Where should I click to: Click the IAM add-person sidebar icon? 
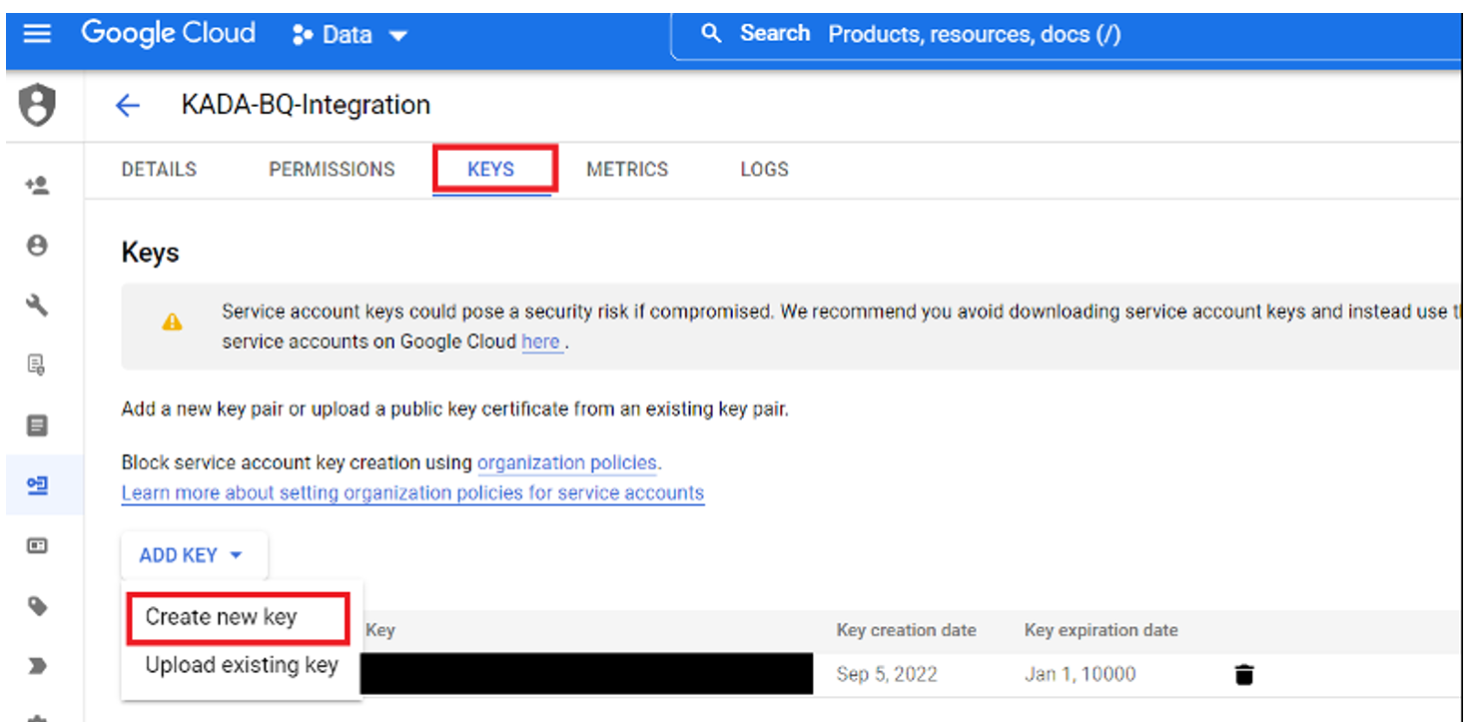tap(37, 185)
